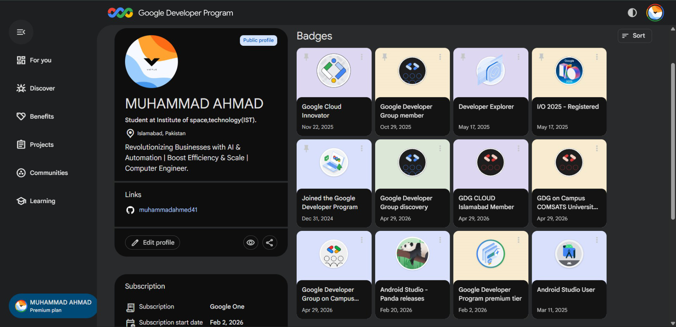Click the Google Cloud Innovator badge icon
Screen dimensions: 676x327
334,71
